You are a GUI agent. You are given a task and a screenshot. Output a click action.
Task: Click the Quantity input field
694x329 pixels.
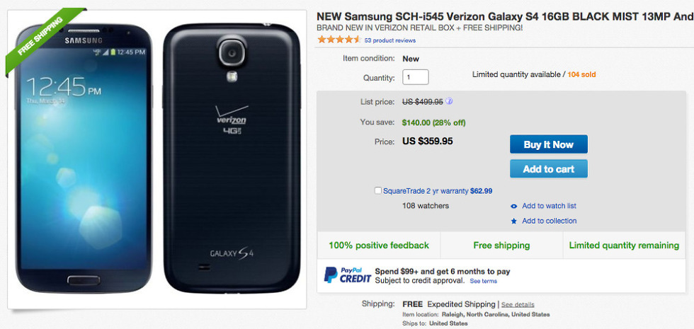pyautogui.click(x=415, y=77)
